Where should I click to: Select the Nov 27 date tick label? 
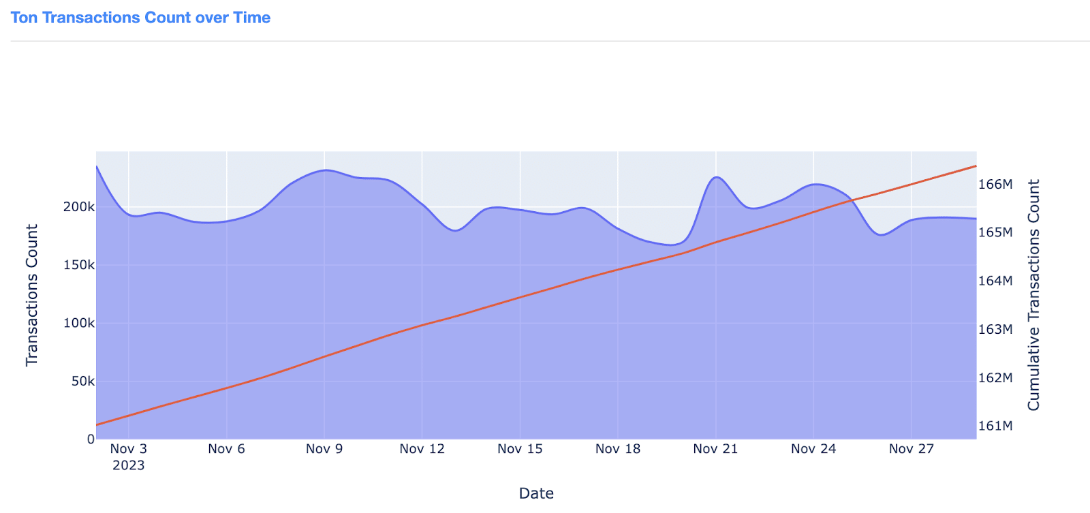click(x=911, y=449)
